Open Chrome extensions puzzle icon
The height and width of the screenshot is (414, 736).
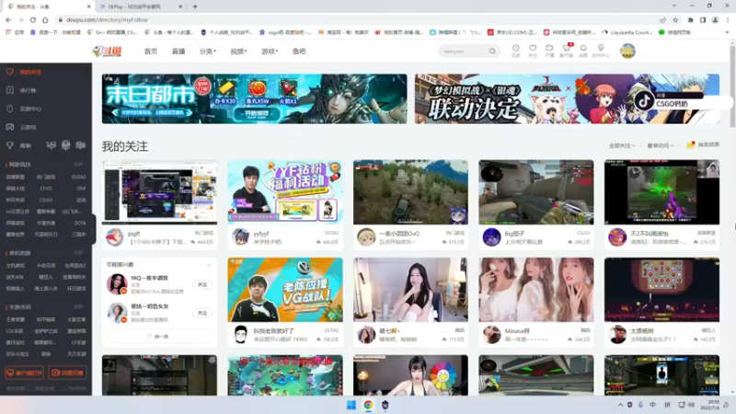pos(691,19)
